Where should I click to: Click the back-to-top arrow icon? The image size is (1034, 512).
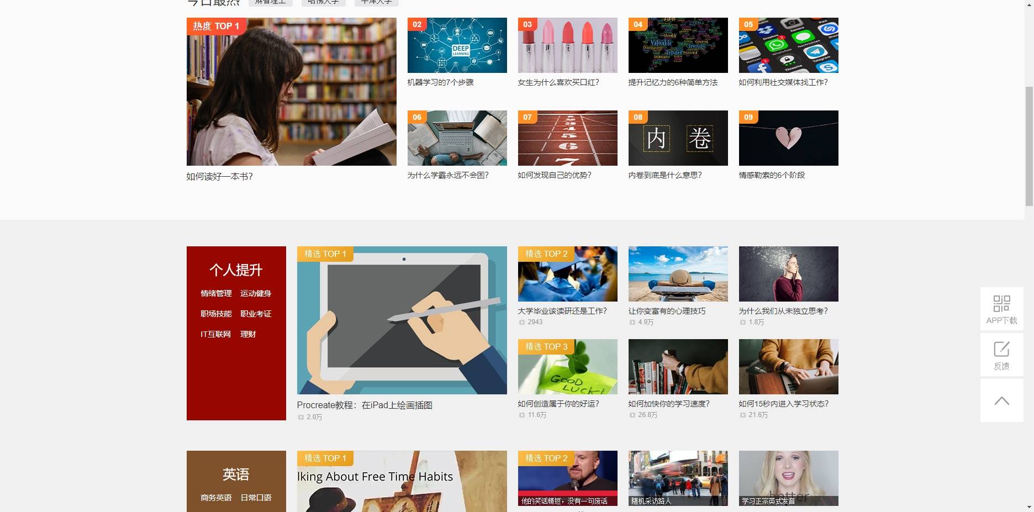1001,401
